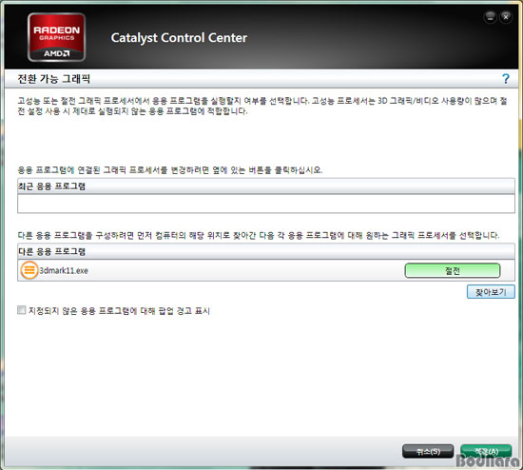This screenshot has height=470, width=523.
Task: Click the 다른 응용 프로그램을 구성하려면 instruction text
Action: pos(259,235)
